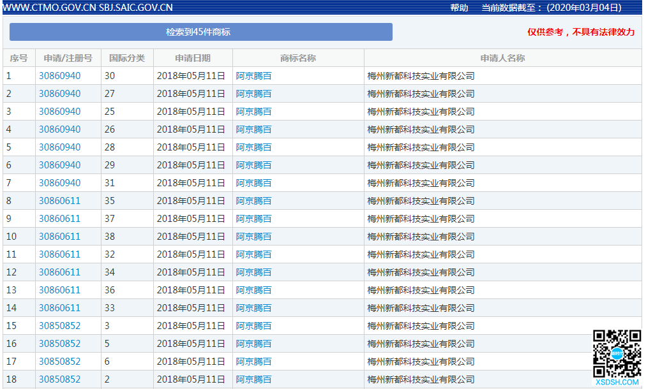The image size is (646, 389).
Task: Open registration number 30860611 in row 10
Action: [60, 237]
